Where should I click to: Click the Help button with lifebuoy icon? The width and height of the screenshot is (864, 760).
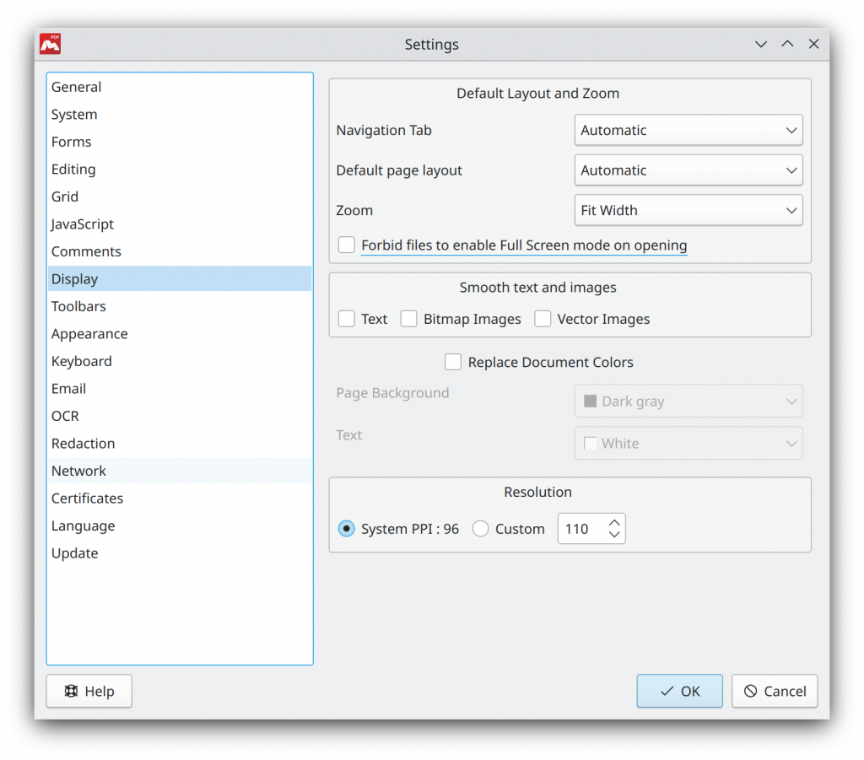(89, 691)
